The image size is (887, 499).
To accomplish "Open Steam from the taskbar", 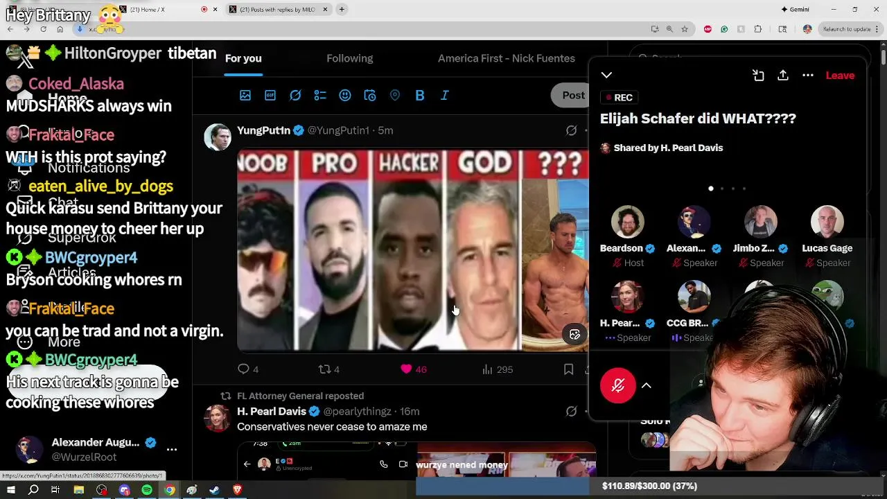I will coord(214,490).
